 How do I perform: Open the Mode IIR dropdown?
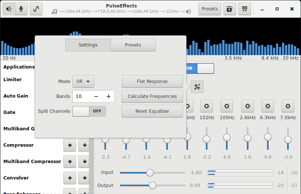[x=83, y=82]
